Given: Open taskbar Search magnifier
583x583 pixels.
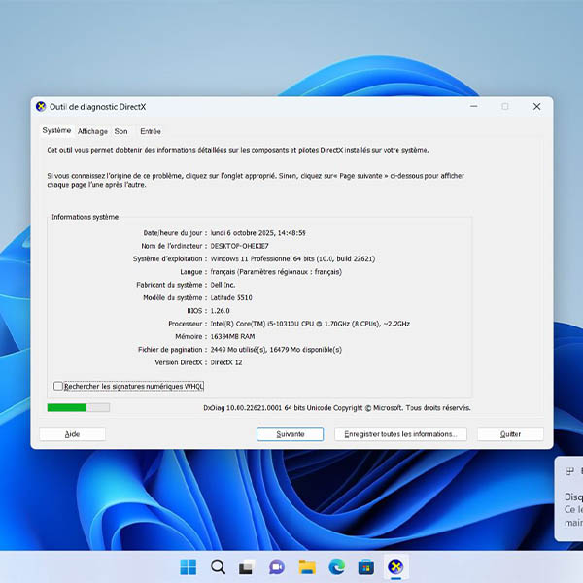Looking at the screenshot, I should pyautogui.click(x=218, y=566).
